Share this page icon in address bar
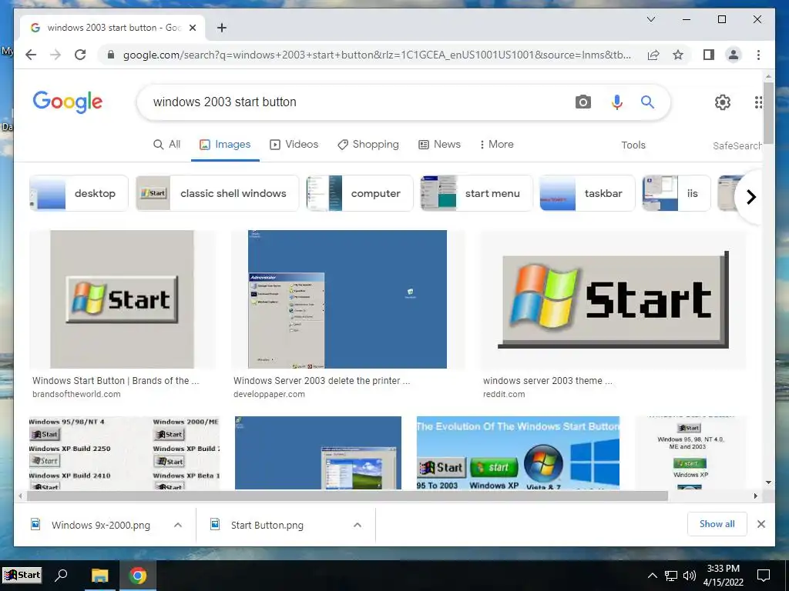The image size is (789, 591). point(653,55)
